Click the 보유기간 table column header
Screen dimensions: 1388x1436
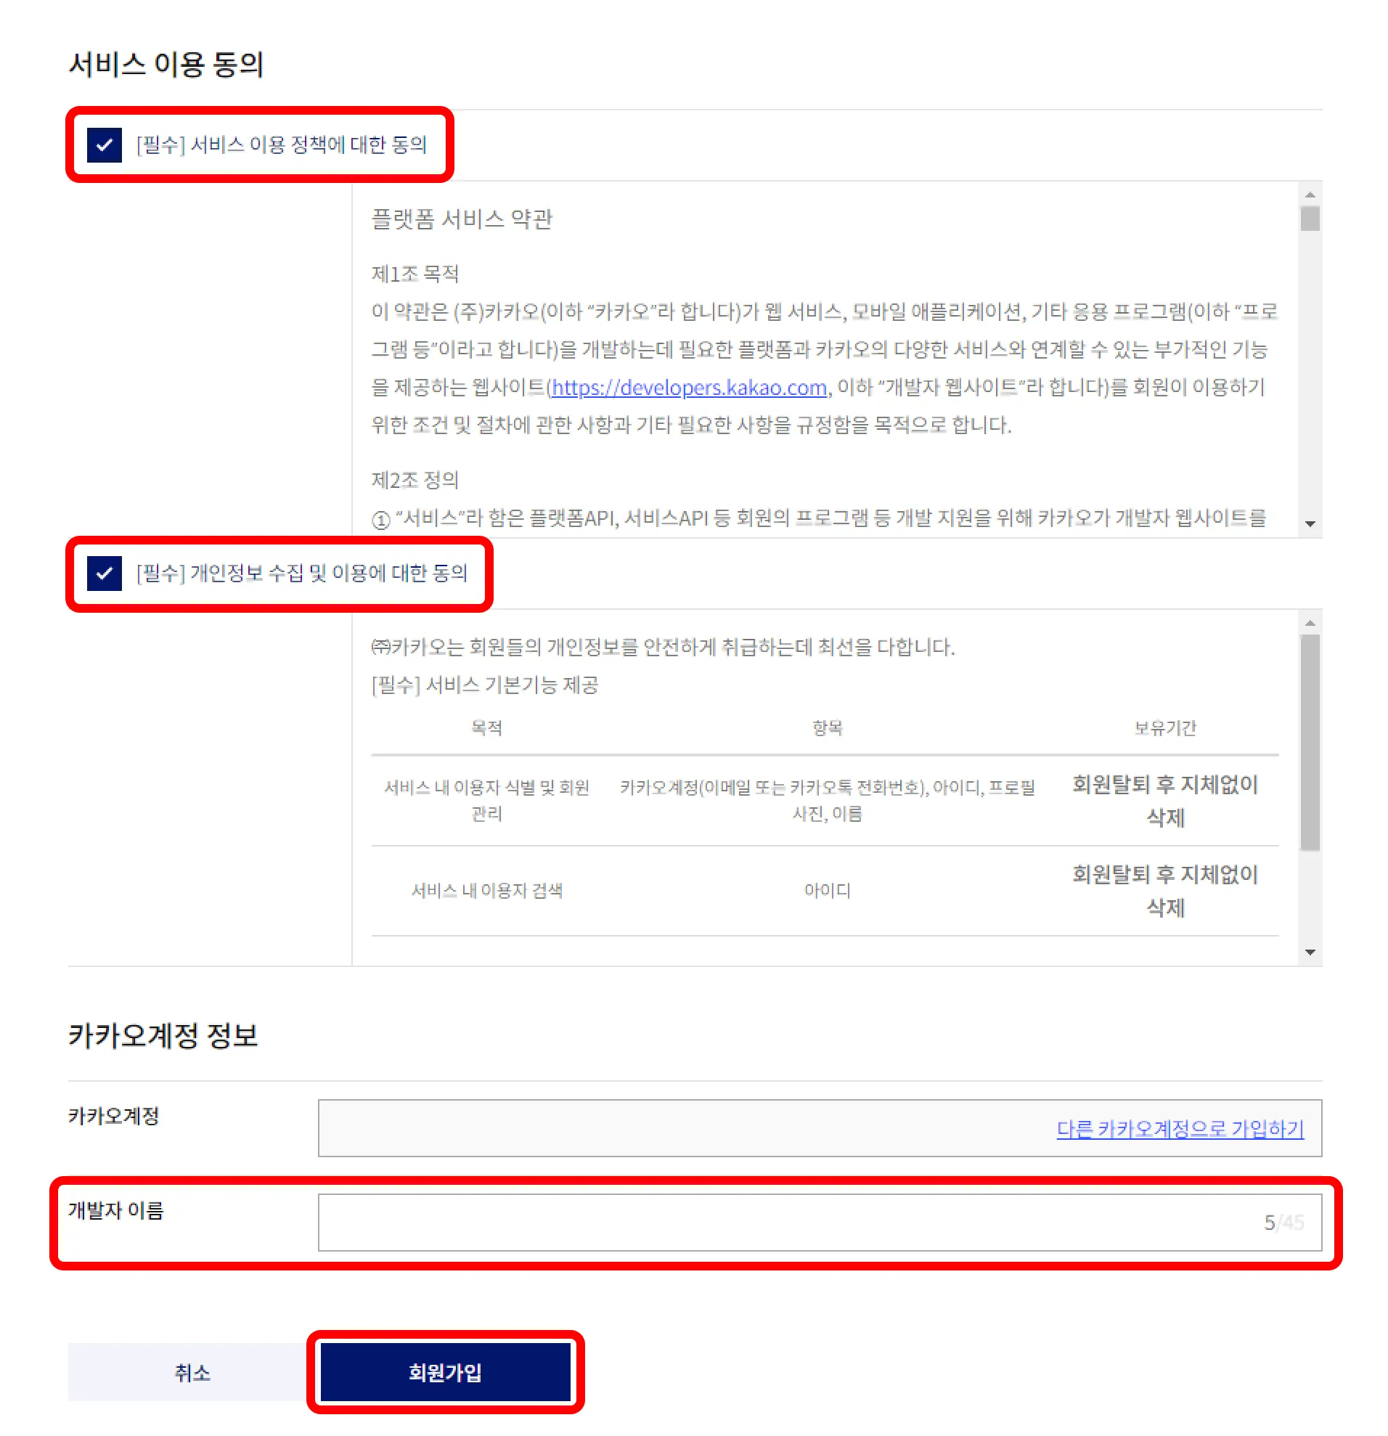(x=1164, y=727)
